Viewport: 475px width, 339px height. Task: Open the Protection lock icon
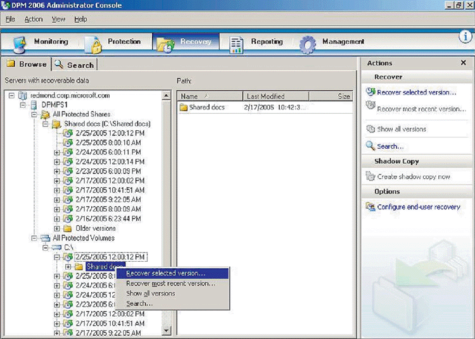click(x=92, y=44)
